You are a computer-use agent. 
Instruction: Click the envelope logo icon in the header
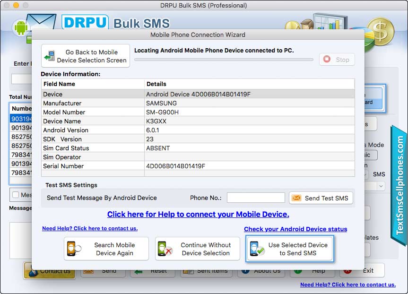coord(42,22)
